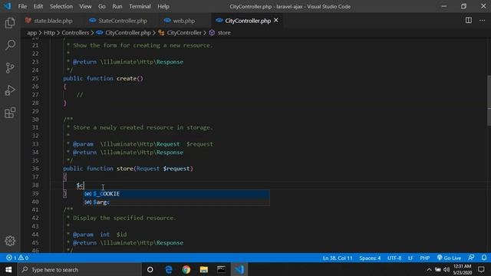The width and height of the screenshot is (491, 276).
Task: Open the Extensions view
Action: point(10,113)
